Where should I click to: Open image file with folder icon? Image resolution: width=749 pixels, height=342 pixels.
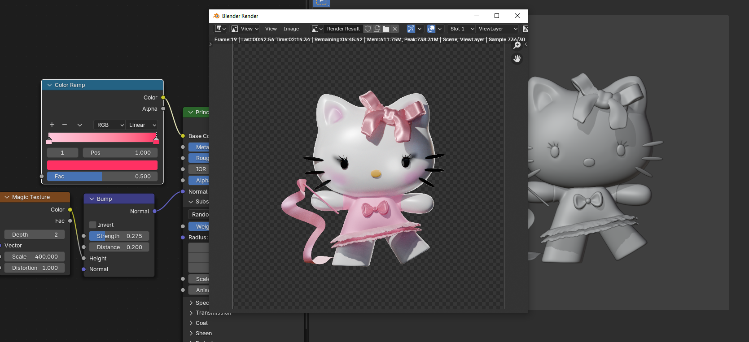pyautogui.click(x=386, y=29)
